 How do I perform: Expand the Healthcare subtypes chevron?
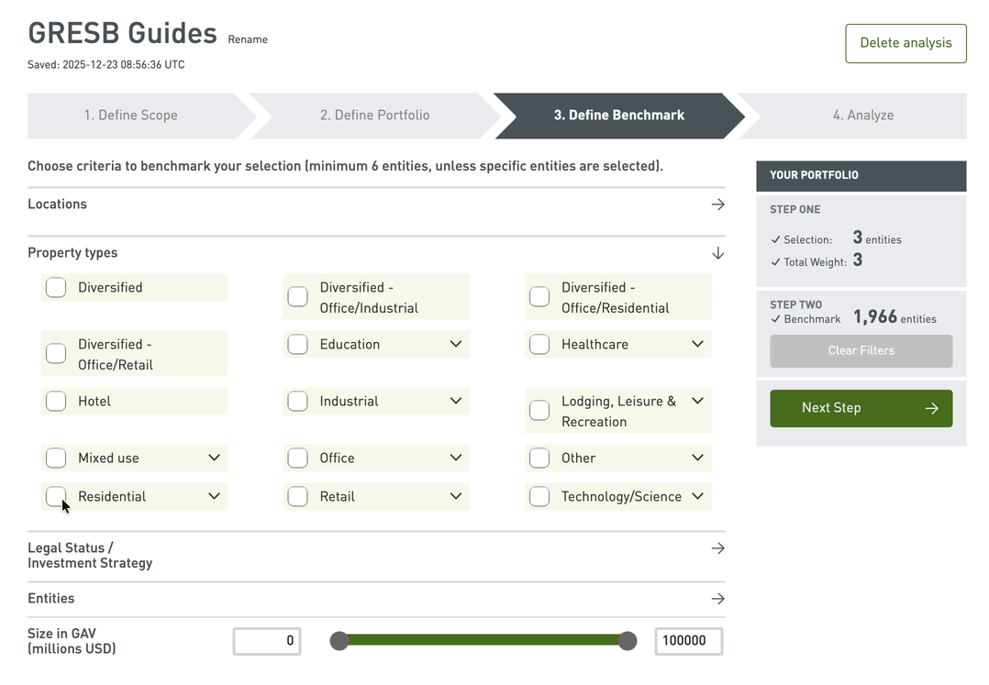(x=697, y=344)
